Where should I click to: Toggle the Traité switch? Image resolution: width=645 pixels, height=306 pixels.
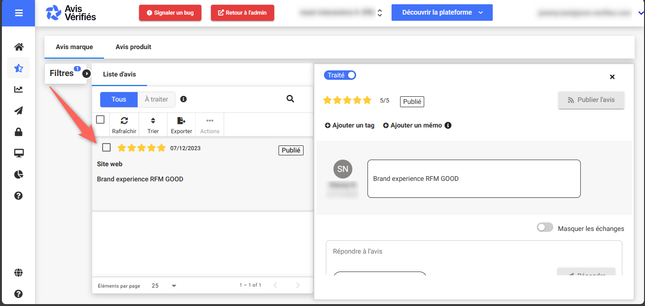coord(340,75)
